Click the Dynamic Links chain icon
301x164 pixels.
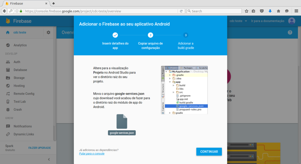pos(8,134)
